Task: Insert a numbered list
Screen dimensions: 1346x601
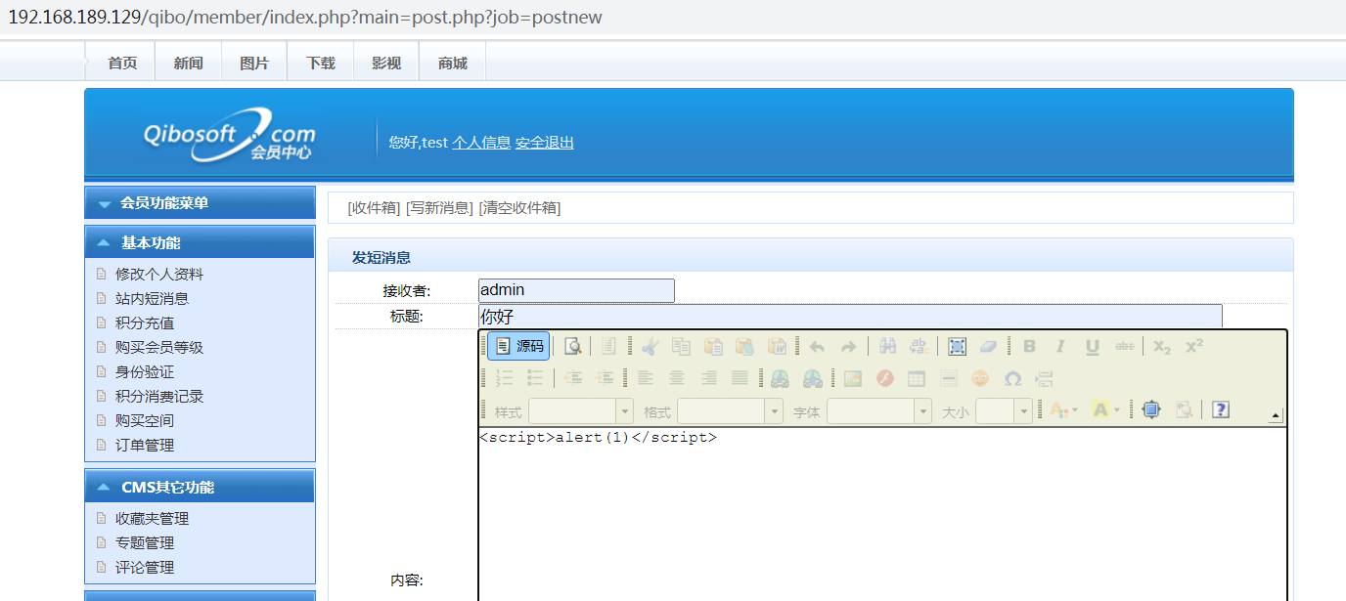Action: 505,378
